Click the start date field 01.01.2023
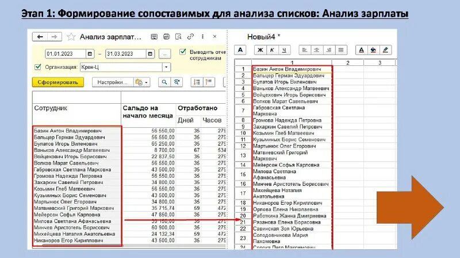Screen dimensions: 460x258 [x=66, y=54]
